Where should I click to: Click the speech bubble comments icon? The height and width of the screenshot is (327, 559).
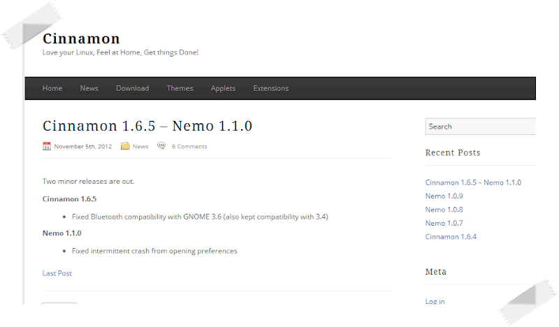[161, 146]
